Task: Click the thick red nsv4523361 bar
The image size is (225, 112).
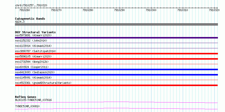Action: coord(116,85)
